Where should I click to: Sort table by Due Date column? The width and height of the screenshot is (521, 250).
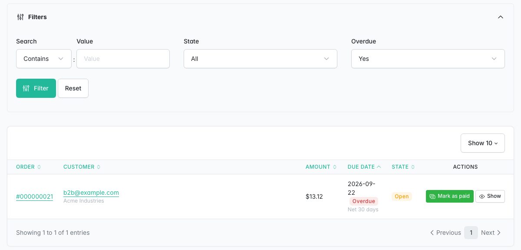[x=365, y=167]
